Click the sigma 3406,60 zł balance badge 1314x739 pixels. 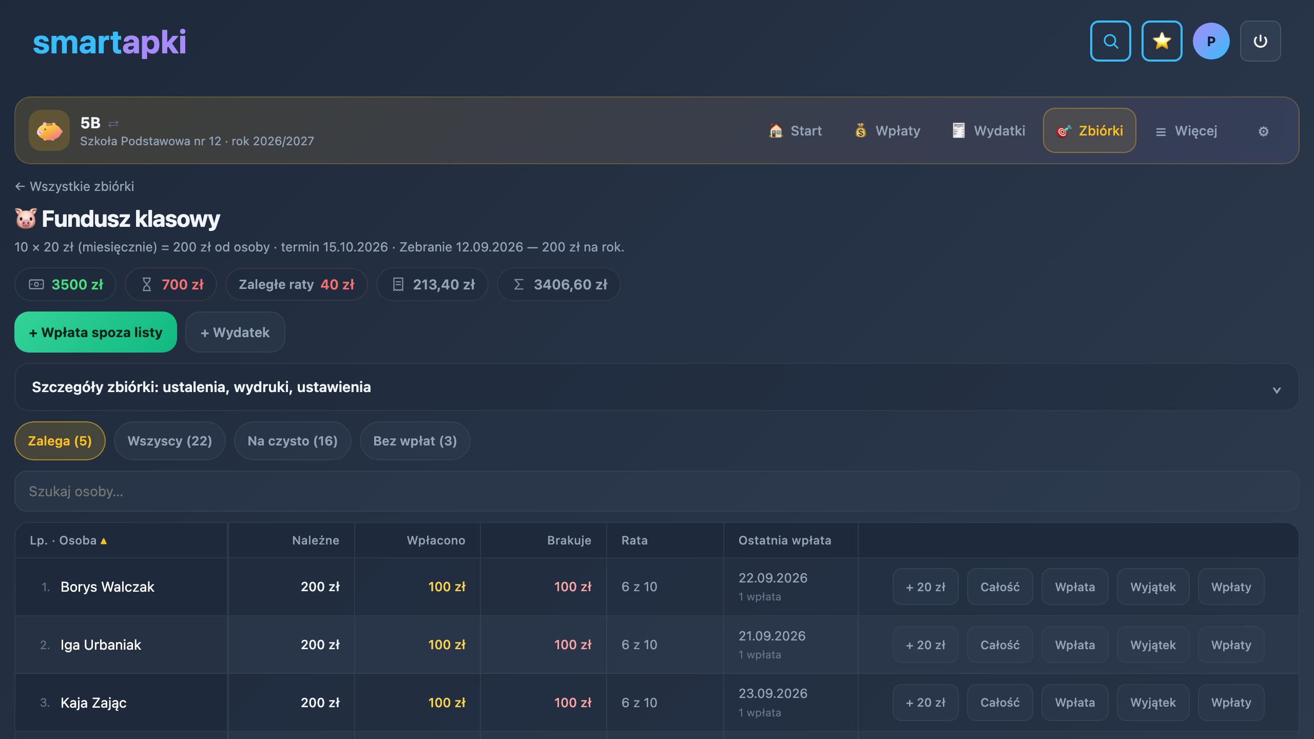[559, 284]
